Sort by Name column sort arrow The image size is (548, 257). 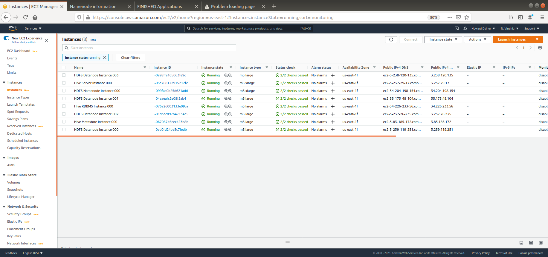tap(145, 67)
